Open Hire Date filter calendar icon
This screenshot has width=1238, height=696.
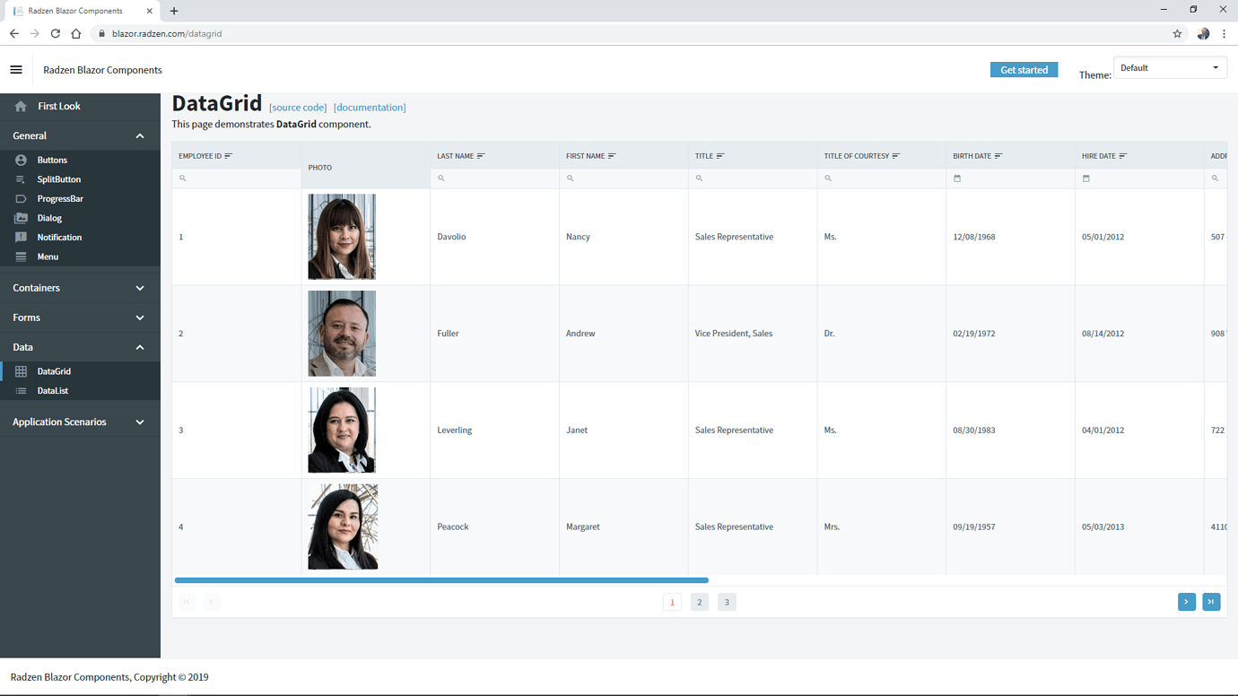coord(1086,178)
